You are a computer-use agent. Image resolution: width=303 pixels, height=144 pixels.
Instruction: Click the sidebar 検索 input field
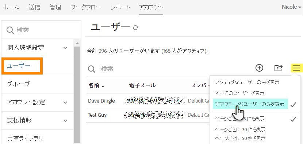41,30
